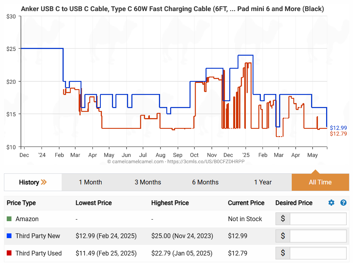Click the Lowest Price column header

coord(94,203)
